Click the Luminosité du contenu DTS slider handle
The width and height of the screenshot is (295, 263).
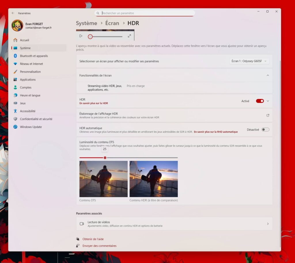(x=105, y=158)
